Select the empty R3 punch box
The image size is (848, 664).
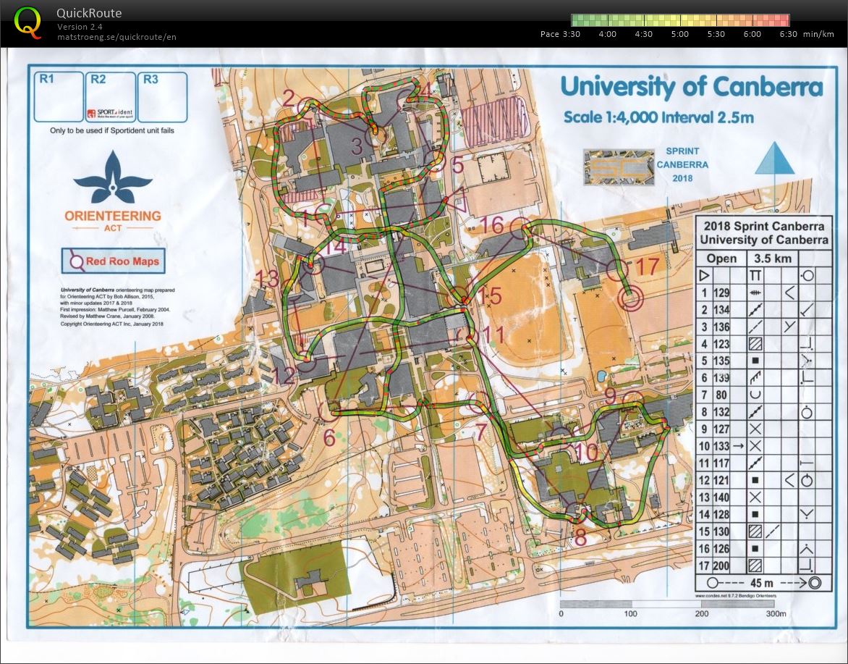coord(162,98)
